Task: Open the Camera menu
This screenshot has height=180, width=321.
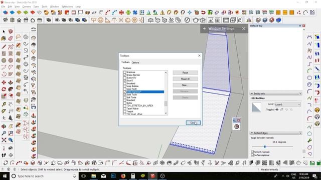Action: [x=27, y=6]
